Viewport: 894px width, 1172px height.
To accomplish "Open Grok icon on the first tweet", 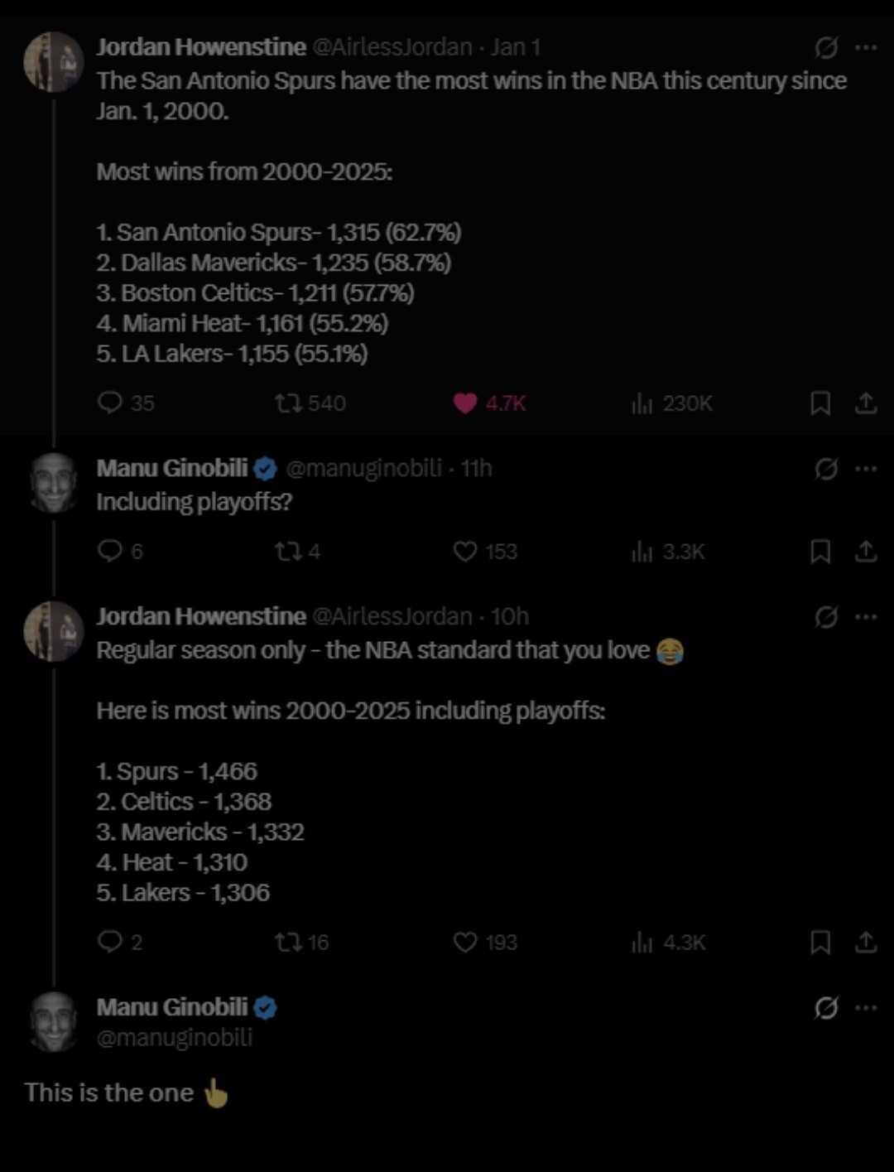I will pyautogui.click(x=825, y=48).
